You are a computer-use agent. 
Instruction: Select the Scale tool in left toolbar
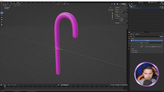(2, 17)
